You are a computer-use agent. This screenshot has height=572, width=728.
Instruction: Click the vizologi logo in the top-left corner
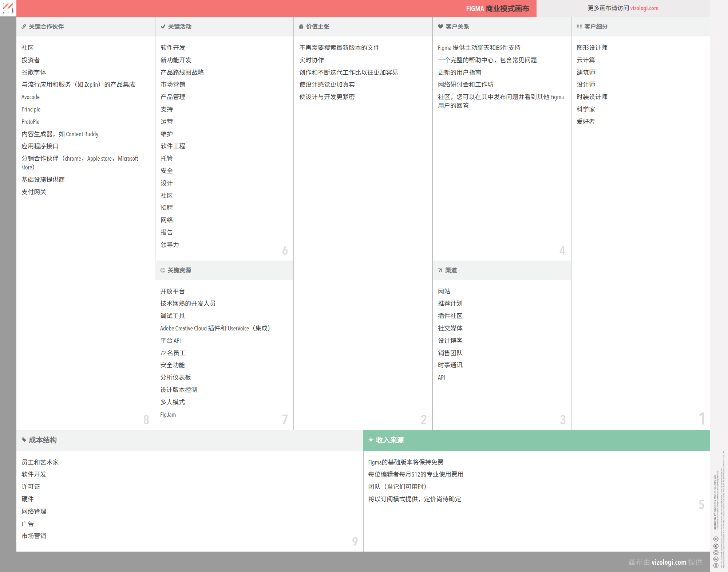click(8, 8)
